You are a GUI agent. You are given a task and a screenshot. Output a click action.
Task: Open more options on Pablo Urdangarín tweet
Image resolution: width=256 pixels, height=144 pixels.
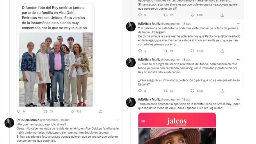tap(239, 24)
